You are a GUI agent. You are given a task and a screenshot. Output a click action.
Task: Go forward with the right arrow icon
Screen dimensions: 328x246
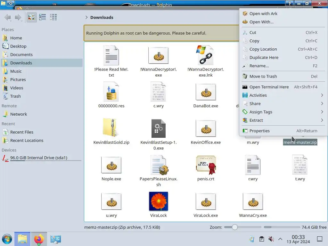(18, 17)
